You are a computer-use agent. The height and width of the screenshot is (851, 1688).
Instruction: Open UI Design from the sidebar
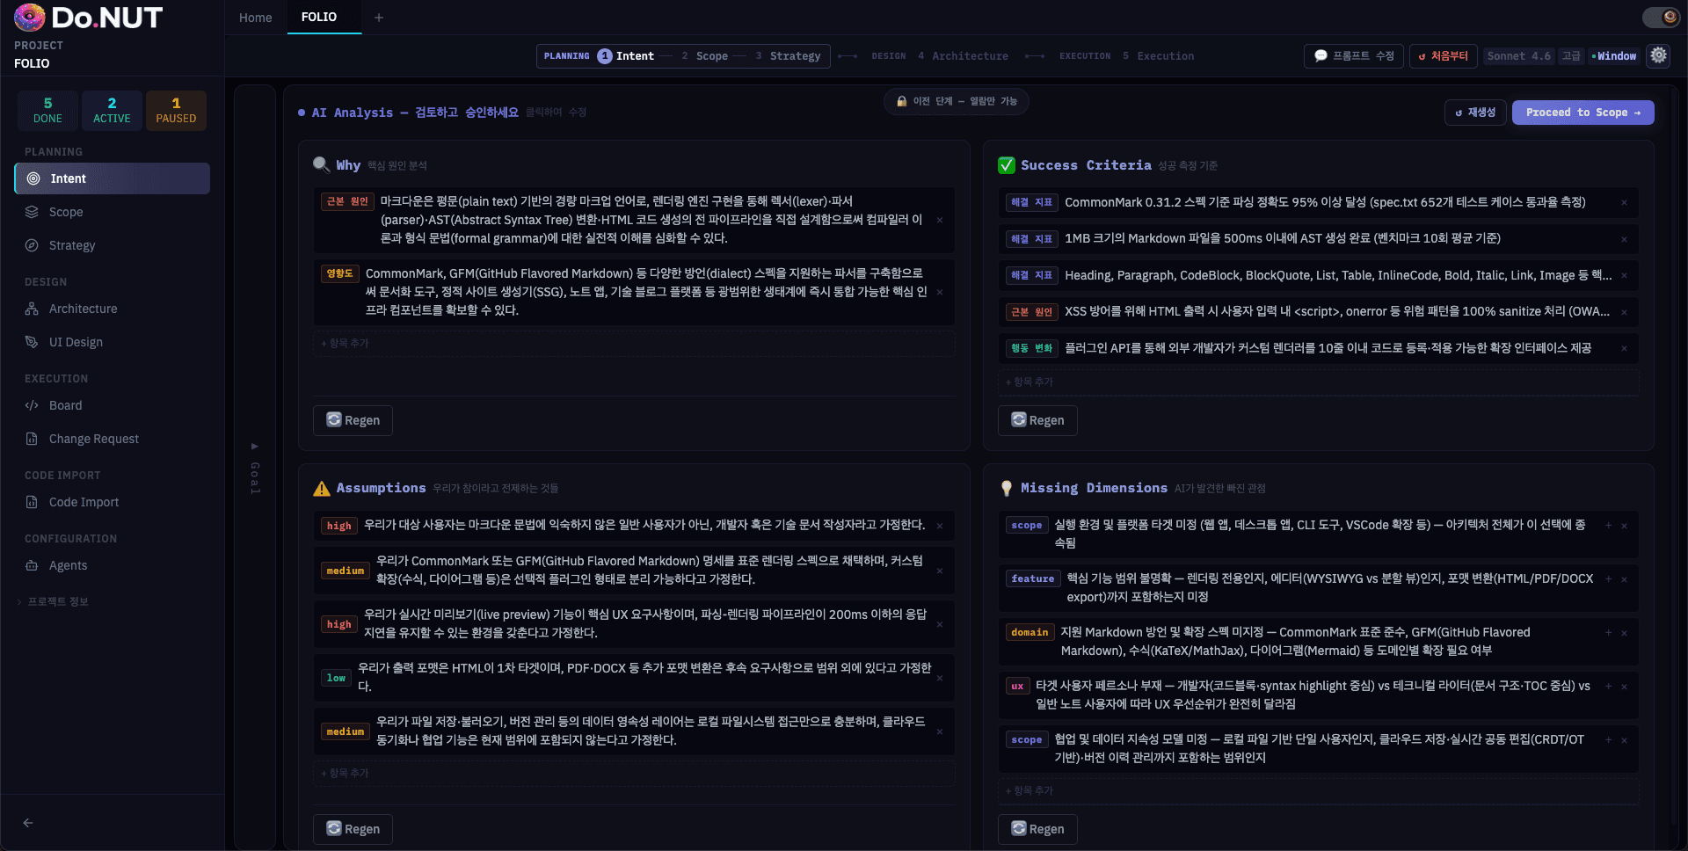pos(75,342)
